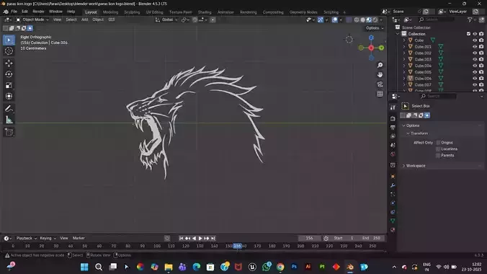Viewport: 487px width, 274px height.
Task: Open the Modifiers wrench tab
Action: 393,185
